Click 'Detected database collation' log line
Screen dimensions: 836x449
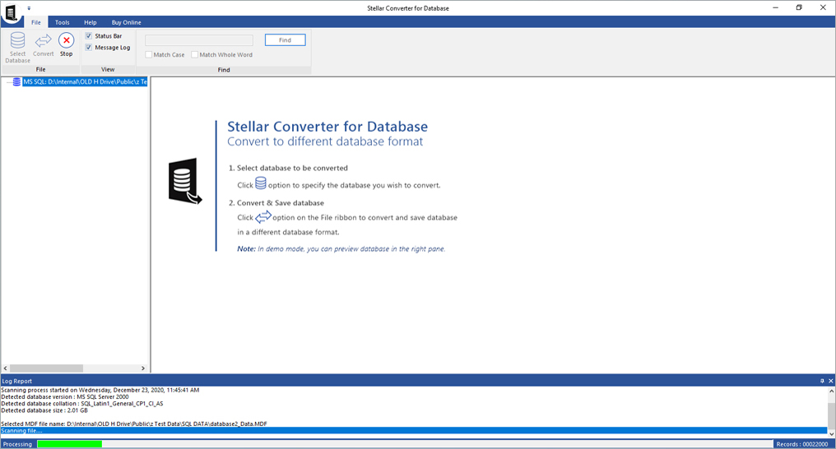(82, 404)
